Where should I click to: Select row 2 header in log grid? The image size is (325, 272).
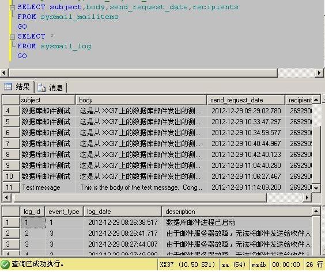pyautogui.click(x=11, y=233)
